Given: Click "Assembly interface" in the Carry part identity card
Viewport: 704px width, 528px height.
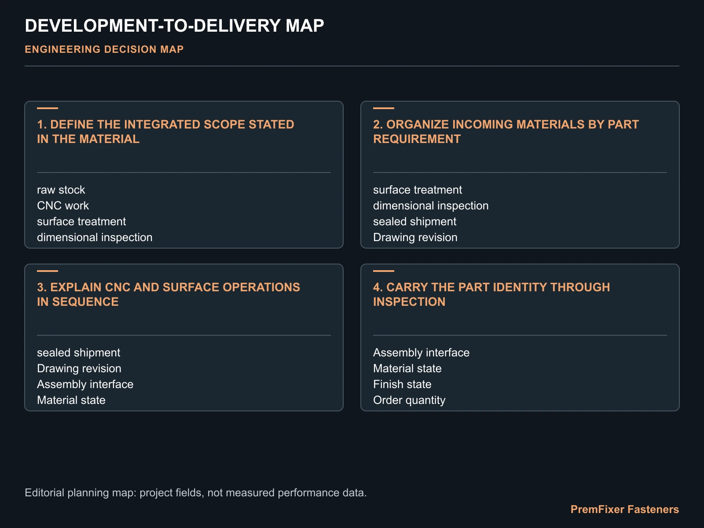Looking at the screenshot, I should pos(422,353).
